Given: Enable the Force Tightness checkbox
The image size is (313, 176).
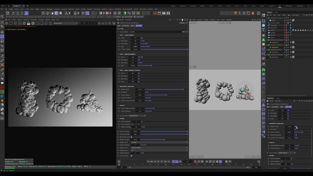Looking at the screenshot, I should click(132, 124).
